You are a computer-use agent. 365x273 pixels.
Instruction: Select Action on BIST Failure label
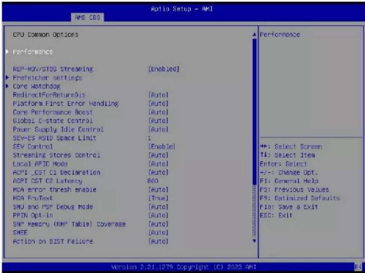point(53,241)
